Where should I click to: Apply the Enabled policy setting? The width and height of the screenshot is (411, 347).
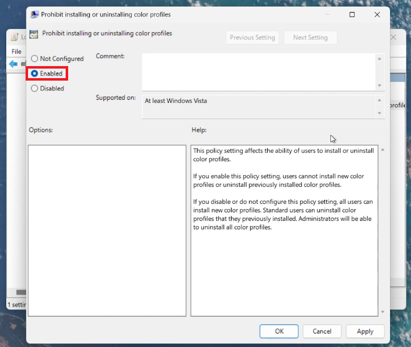click(365, 331)
